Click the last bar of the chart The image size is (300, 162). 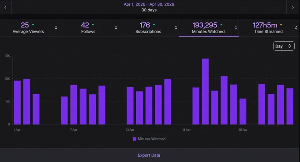pos(290,106)
